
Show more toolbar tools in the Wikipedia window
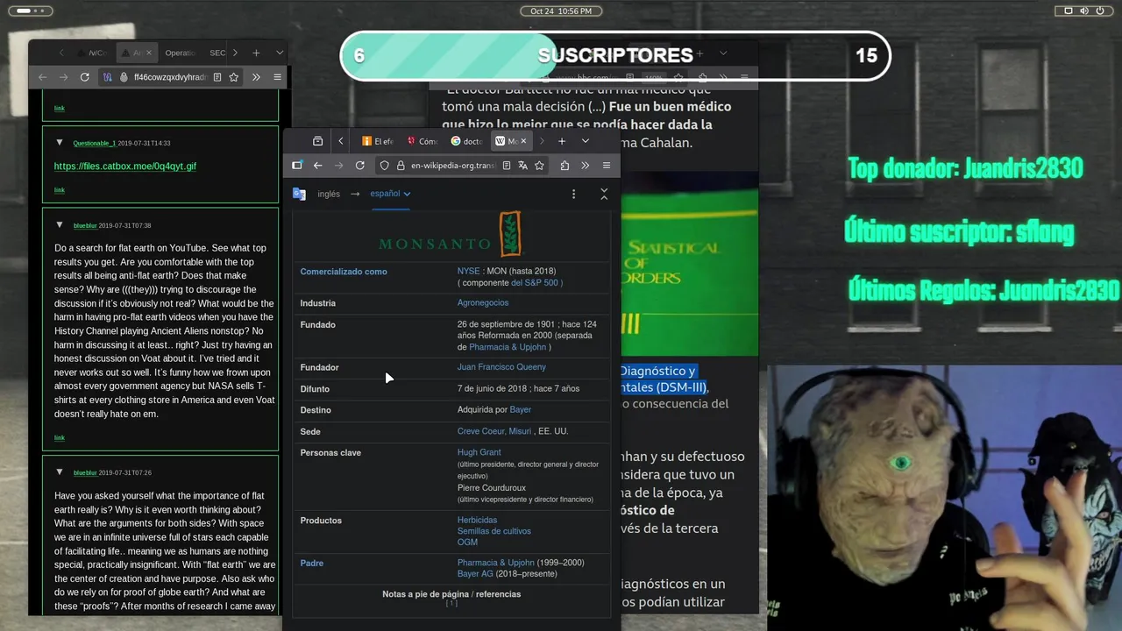(x=585, y=165)
